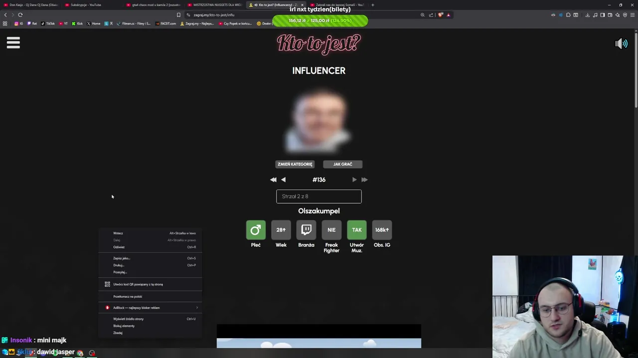Open the Leo AI sparkle icon

(x=618, y=15)
